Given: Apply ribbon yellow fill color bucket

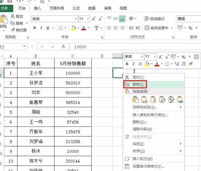Looking at the screenshot, I should pos(73,28).
